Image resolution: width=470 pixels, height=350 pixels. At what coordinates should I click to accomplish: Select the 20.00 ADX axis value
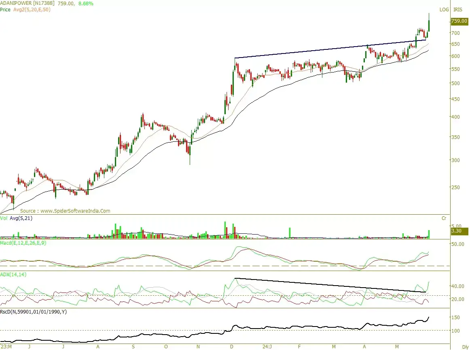tap(457, 299)
